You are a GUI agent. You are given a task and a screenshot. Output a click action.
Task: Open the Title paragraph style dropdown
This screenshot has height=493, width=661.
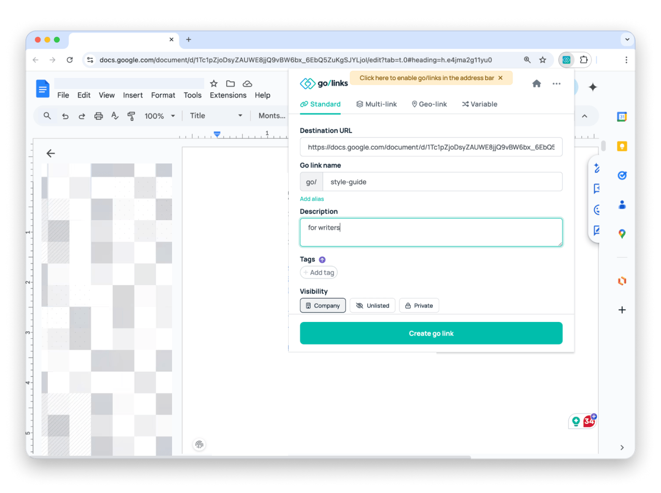coord(216,116)
